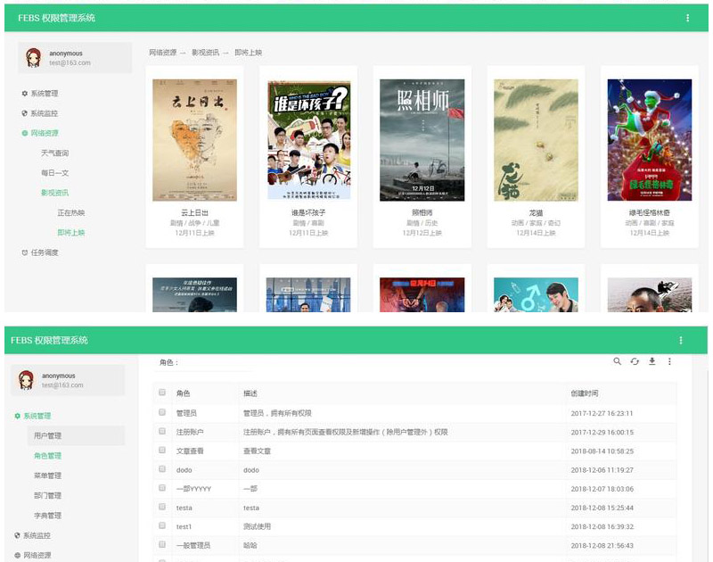Screen dimensions: 713x562
Task: Open 字典管理 menu item
Action: pos(47,516)
